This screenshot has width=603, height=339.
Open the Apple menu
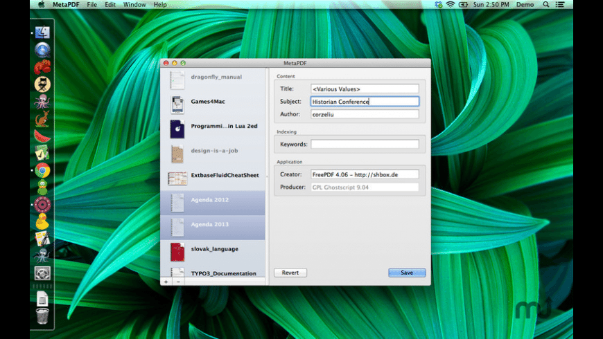[x=41, y=5]
